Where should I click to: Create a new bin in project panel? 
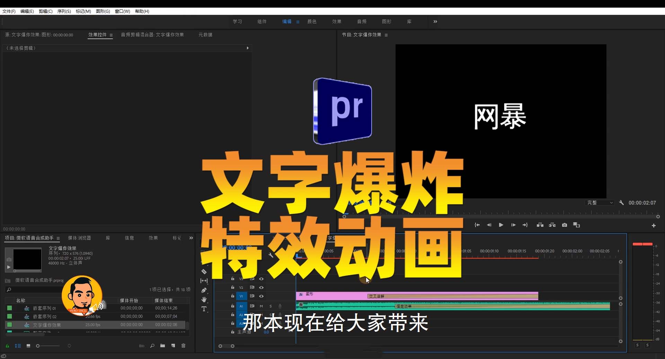(162, 345)
